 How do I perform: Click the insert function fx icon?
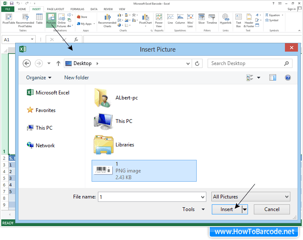[76, 39]
